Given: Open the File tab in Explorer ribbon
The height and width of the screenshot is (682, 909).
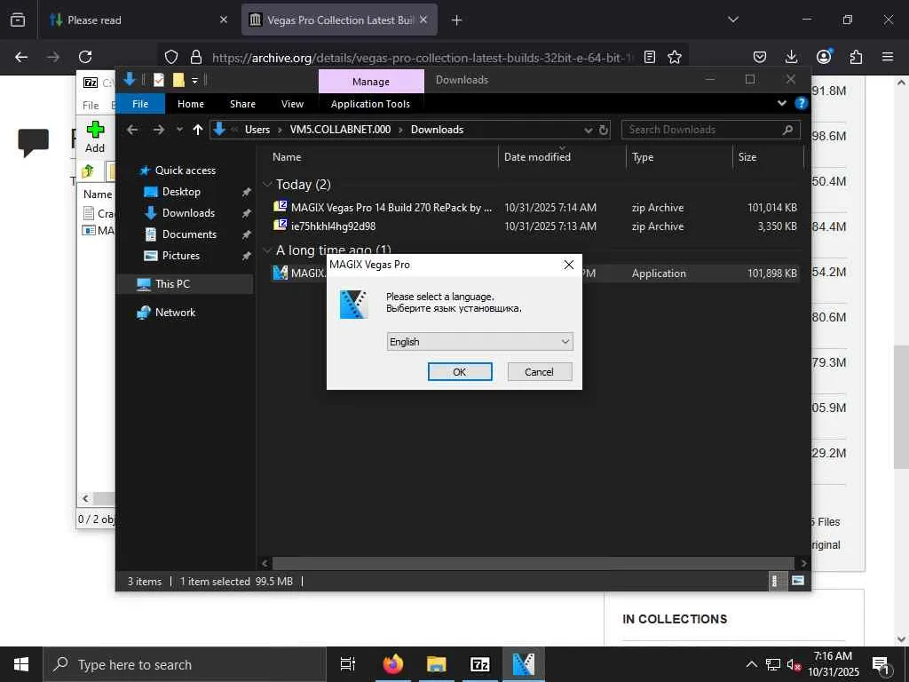Looking at the screenshot, I should 140,104.
